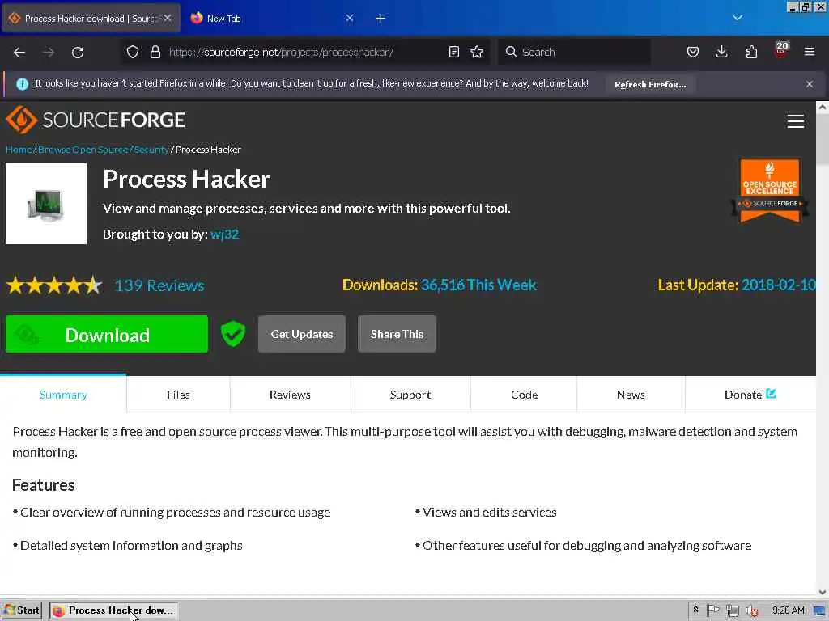Click Process Hacker taskbar button

[113, 610]
